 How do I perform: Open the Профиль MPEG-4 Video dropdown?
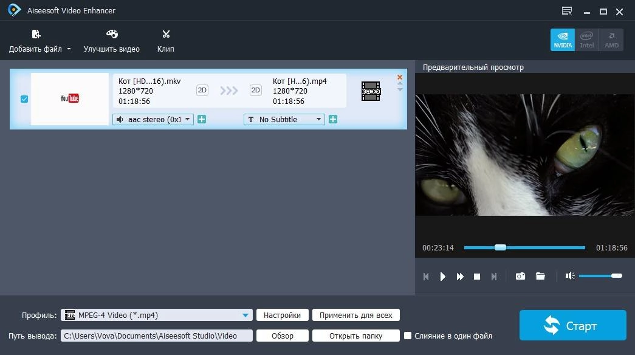[x=157, y=315]
